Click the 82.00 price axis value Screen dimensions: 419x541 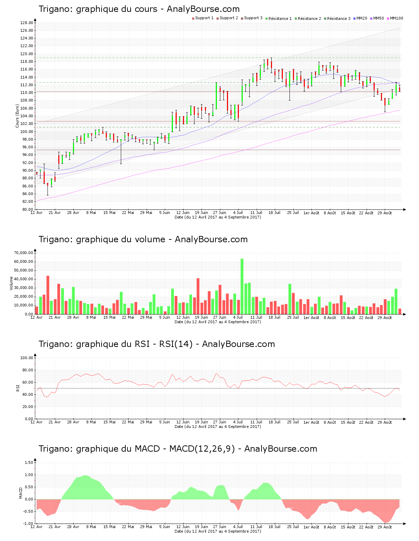tap(28, 202)
